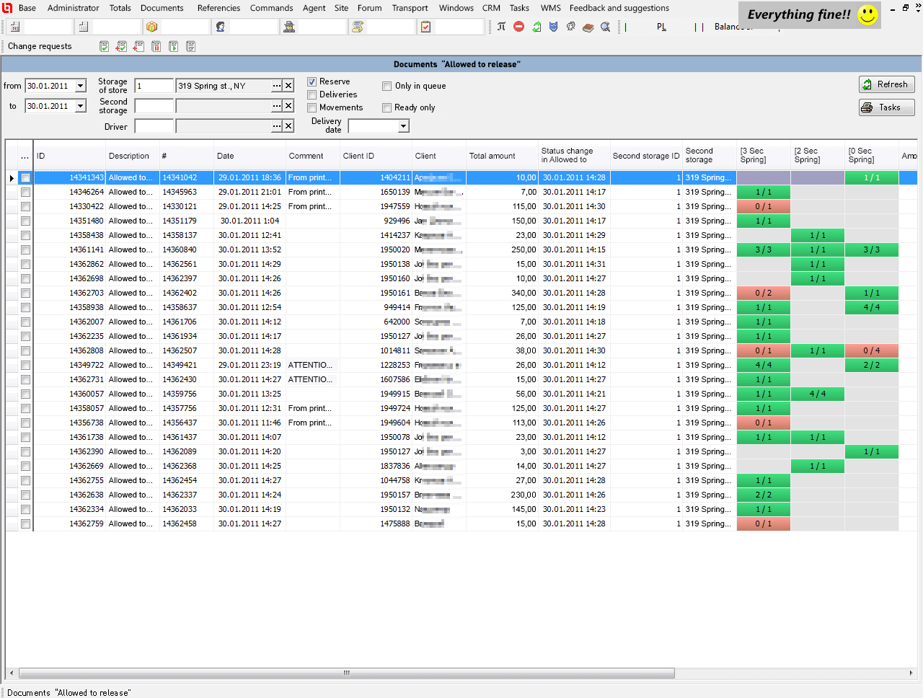The height and width of the screenshot is (698, 923).
Task: Click green 4 / 4 cell for ID 14360057
Action: click(x=818, y=394)
